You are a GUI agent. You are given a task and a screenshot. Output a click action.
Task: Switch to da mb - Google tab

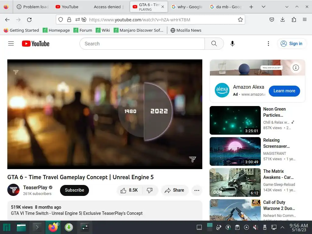[226, 7]
